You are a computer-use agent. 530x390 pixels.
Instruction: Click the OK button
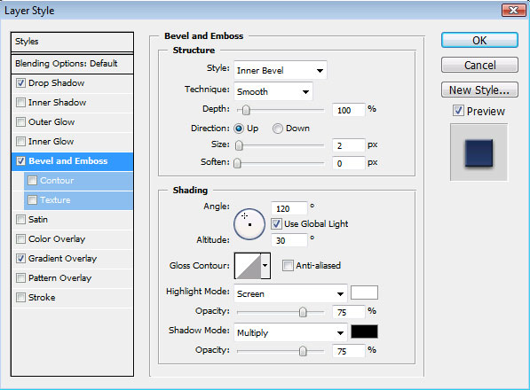(x=479, y=40)
